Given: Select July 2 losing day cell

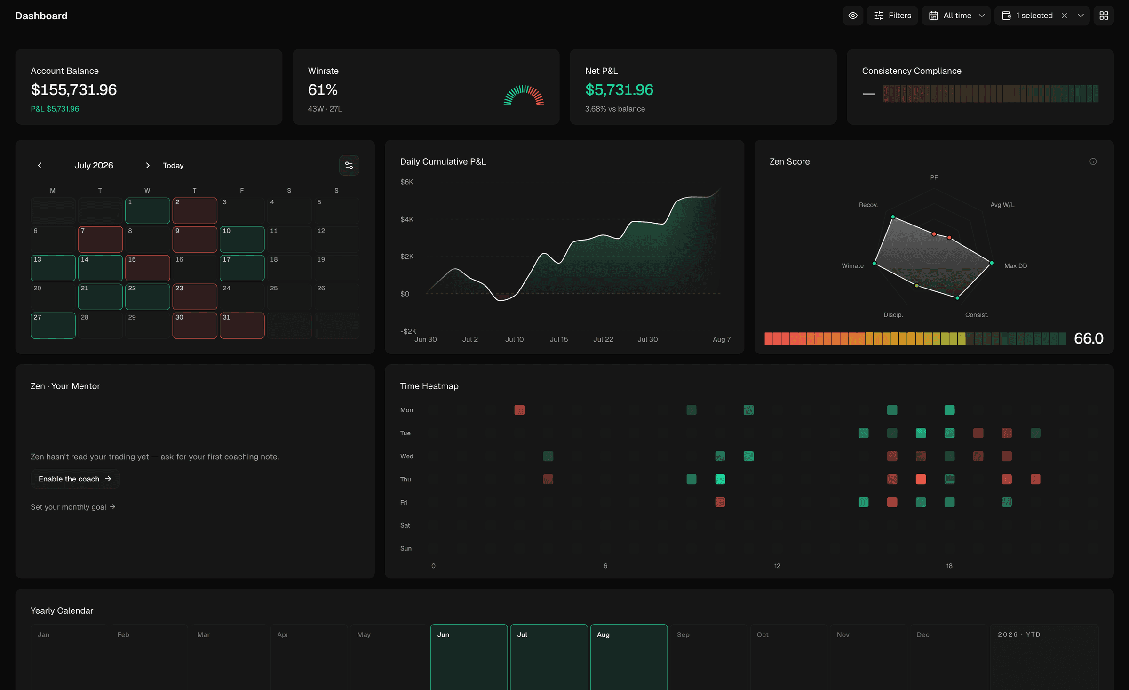Looking at the screenshot, I should pyautogui.click(x=195, y=210).
